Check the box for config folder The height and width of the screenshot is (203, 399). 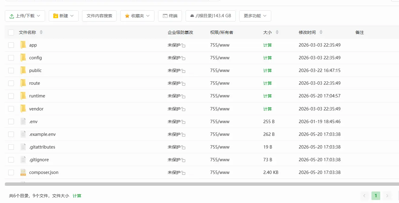point(11,58)
